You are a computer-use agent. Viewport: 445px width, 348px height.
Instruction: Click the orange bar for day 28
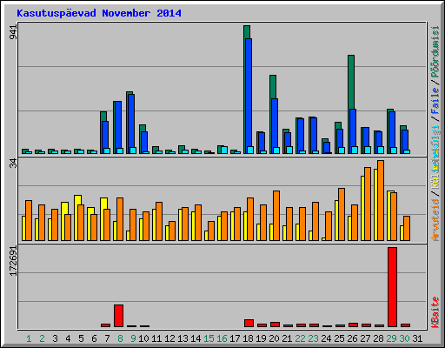381,200
